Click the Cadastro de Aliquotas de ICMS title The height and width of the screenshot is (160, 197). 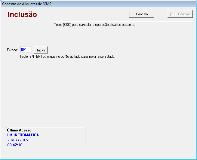[24, 4]
